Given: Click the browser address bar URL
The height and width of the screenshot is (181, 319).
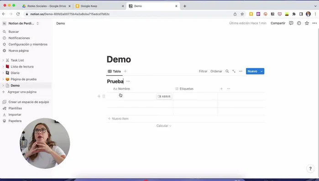Looking at the screenshot, I should pyautogui.click(x=70, y=14).
